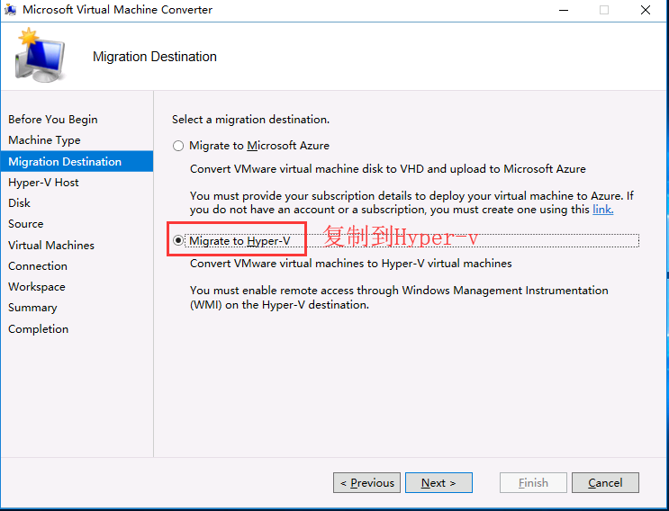Click the Next button
The width and height of the screenshot is (669, 511).
coord(438,483)
